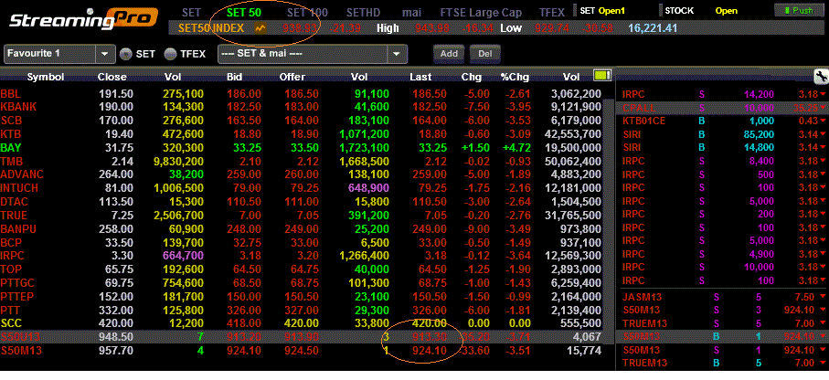Switch to the FTSE Large Cap tab
Viewport: 829px width, 380px height.
[x=481, y=12]
